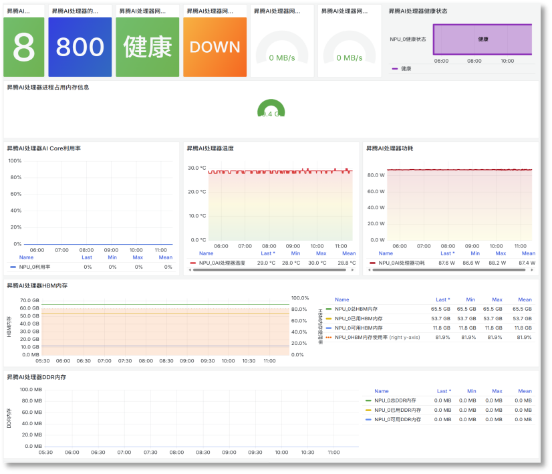Viewport: 552px width, 474px height.
Task: Toggle NPU_0AI处理器温度 series in legend
Action: coord(223,263)
